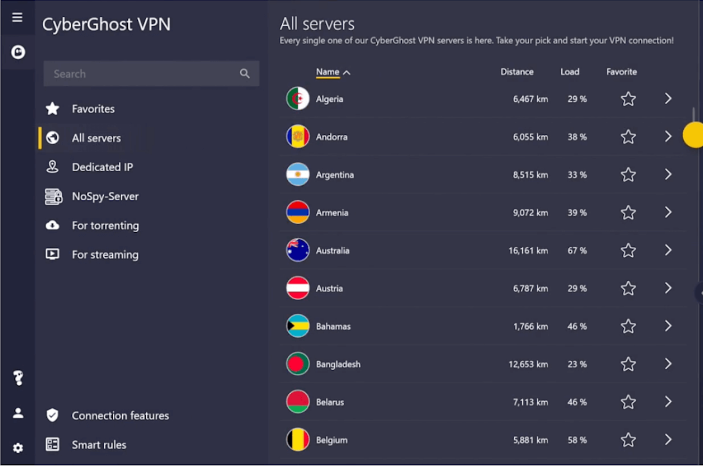703x469 pixels.
Task: Click the Algeria flag icon
Action: tap(298, 99)
